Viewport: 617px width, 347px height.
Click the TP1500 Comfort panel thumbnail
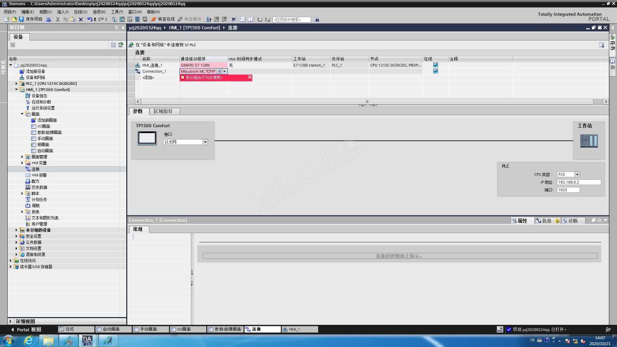[x=147, y=138]
